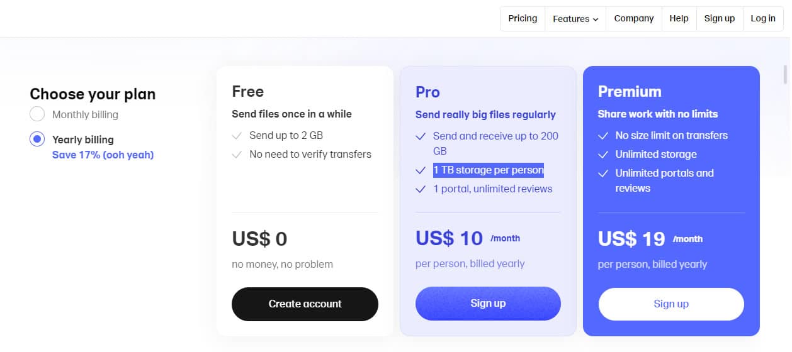Click the checkmark next to "No size limit on transfers"
792x352 pixels.
[603, 136]
